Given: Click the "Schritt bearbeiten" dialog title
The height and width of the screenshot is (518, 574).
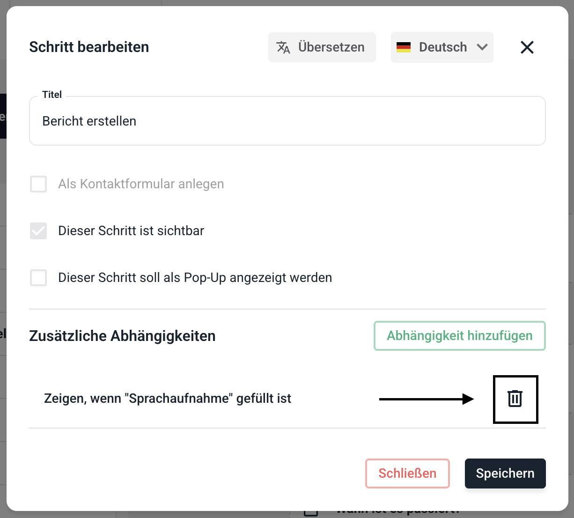Looking at the screenshot, I should point(89,47).
